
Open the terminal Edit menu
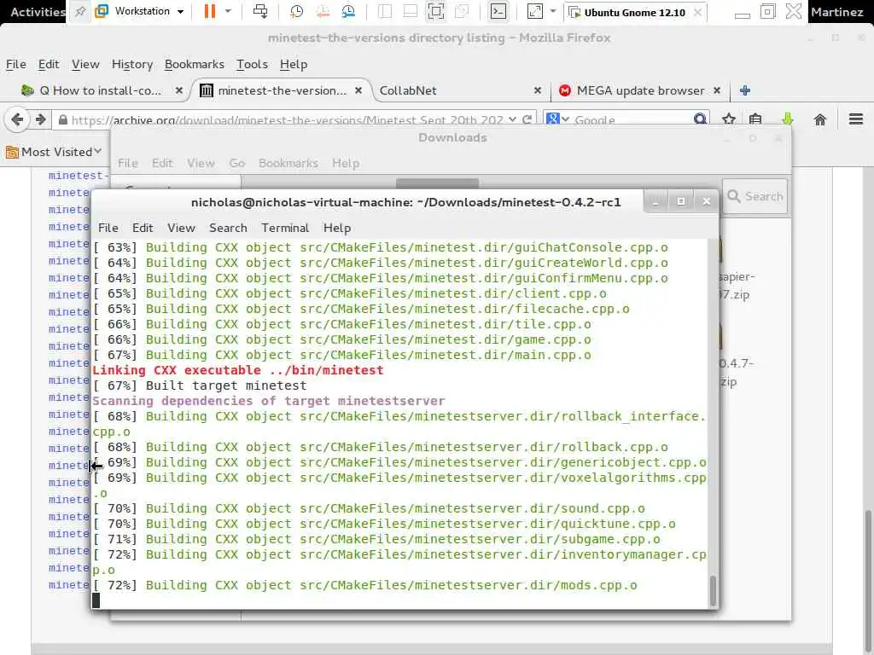(x=143, y=228)
